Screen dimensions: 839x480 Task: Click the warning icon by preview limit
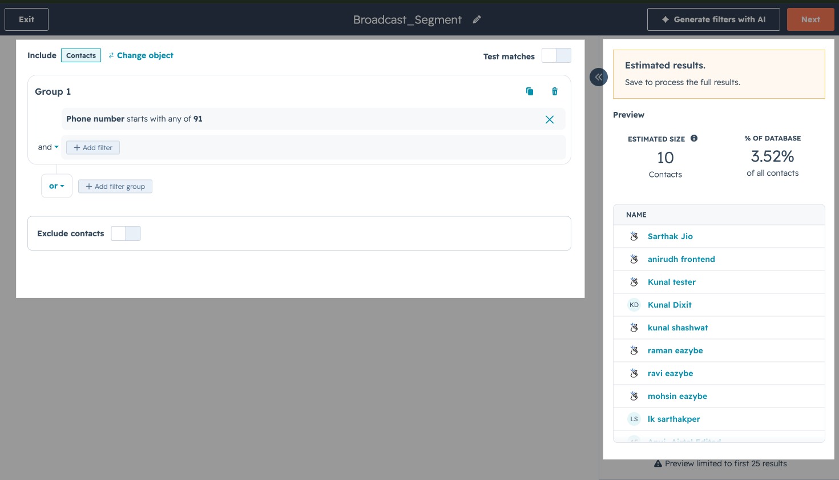(658, 463)
